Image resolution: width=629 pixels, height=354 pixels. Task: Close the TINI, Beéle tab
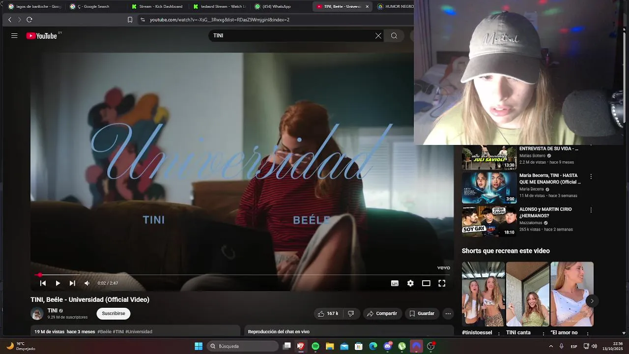[x=367, y=6]
